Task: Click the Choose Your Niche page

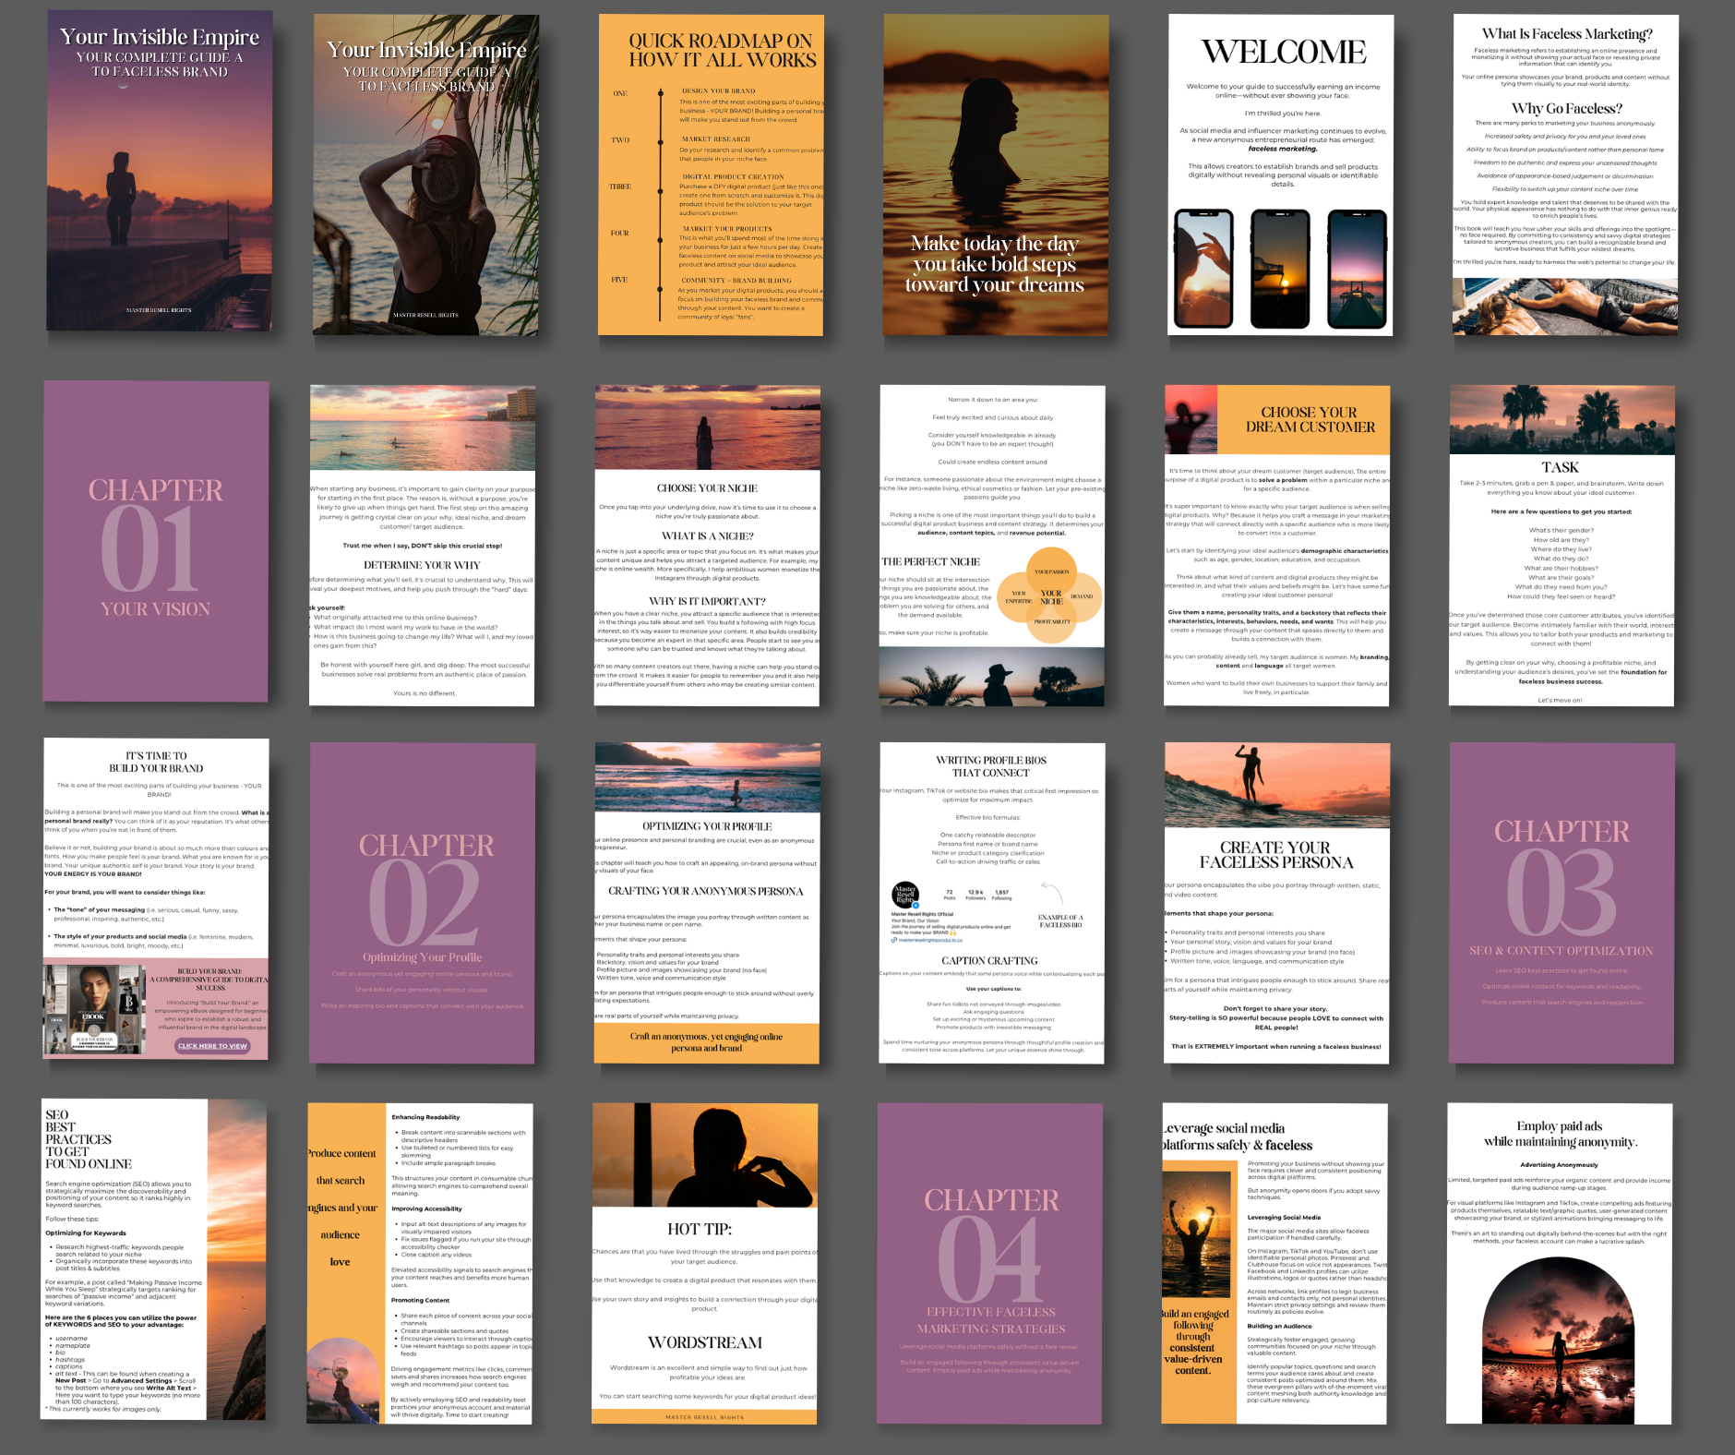Action: pos(707,546)
